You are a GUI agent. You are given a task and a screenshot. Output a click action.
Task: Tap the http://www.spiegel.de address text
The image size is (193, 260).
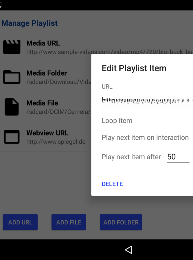[x=56, y=141]
